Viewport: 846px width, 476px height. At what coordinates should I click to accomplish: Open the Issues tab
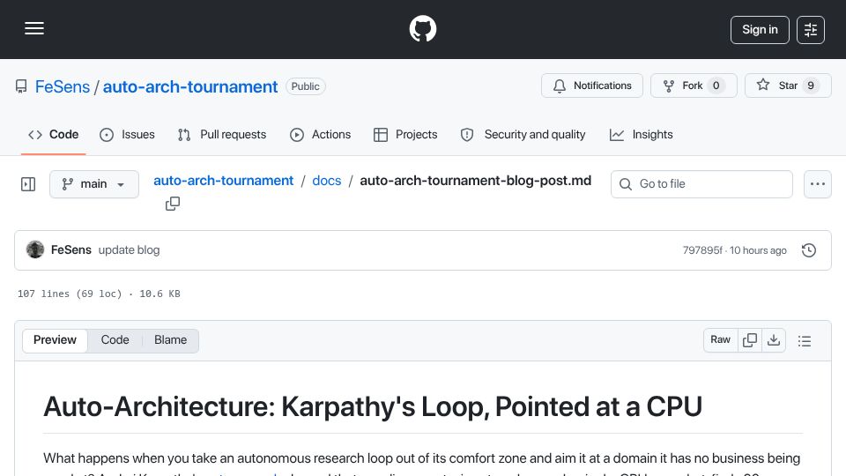[127, 134]
